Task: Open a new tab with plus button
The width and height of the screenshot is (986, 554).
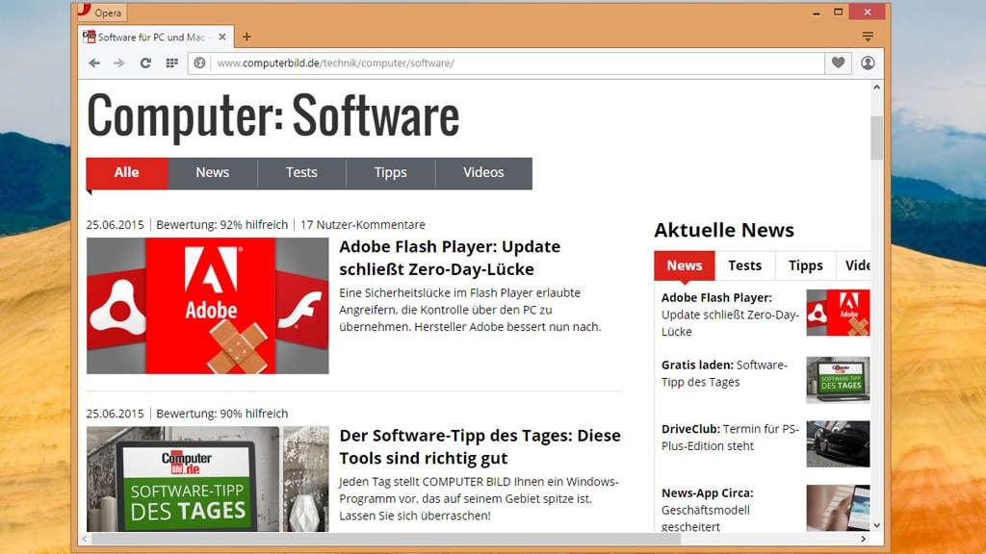Action: point(246,38)
